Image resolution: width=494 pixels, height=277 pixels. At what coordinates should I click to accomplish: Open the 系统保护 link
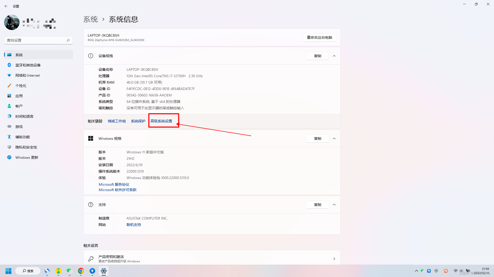click(138, 121)
